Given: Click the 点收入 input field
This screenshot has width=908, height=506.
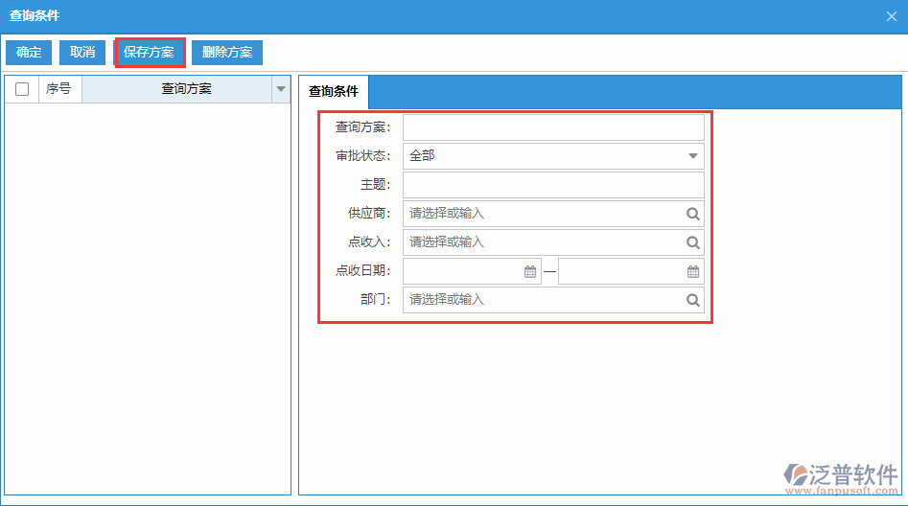Looking at the screenshot, I should [553, 242].
